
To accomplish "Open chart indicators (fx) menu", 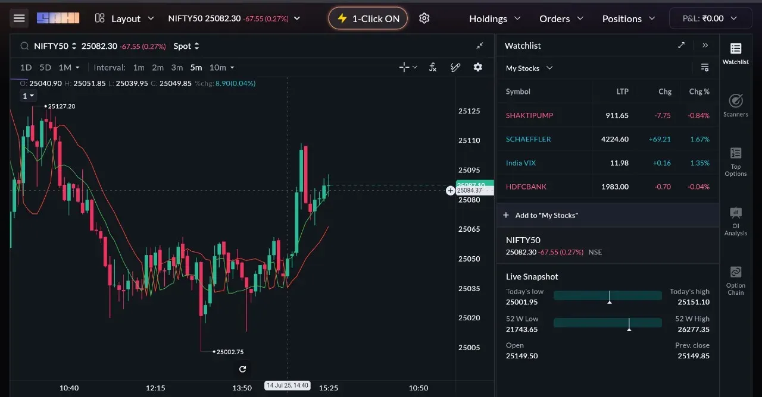I will (x=433, y=67).
